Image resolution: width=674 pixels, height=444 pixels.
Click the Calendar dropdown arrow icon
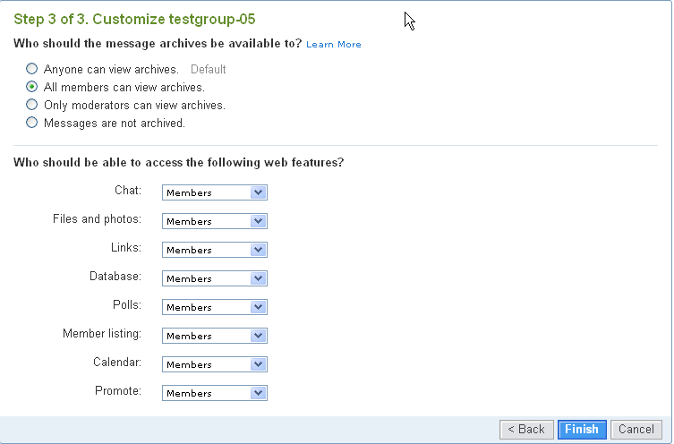pos(259,364)
